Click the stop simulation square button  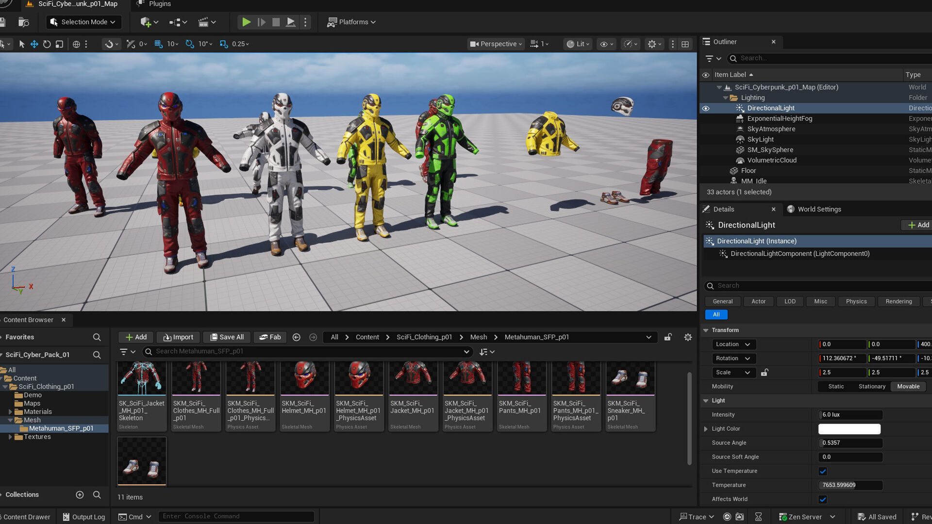coord(276,22)
